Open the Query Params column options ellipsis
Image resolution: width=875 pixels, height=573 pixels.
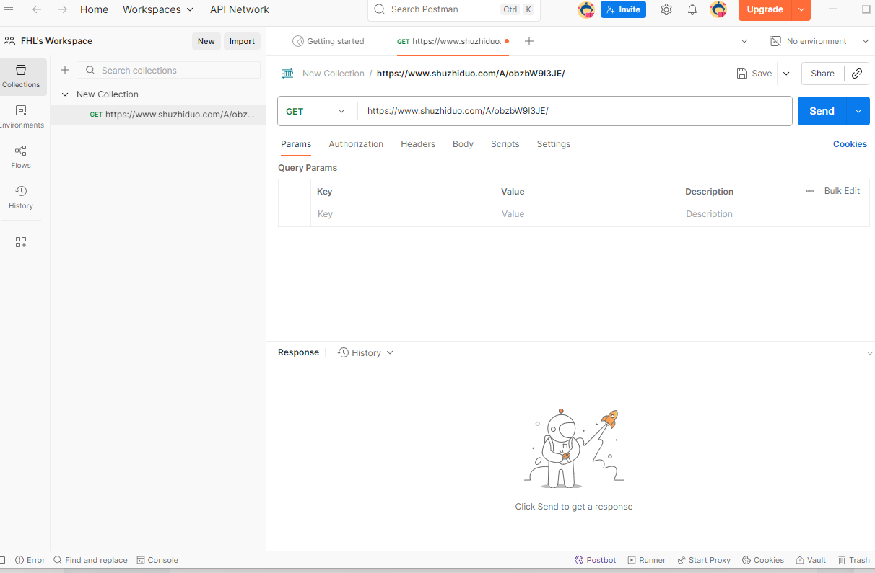point(809,191)
